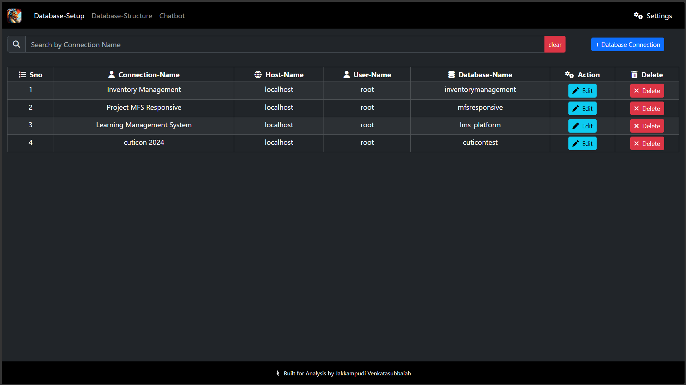The image size is (686, 385).
Task: Click the database icon beside Database-Name
Action: pos(451,75)
